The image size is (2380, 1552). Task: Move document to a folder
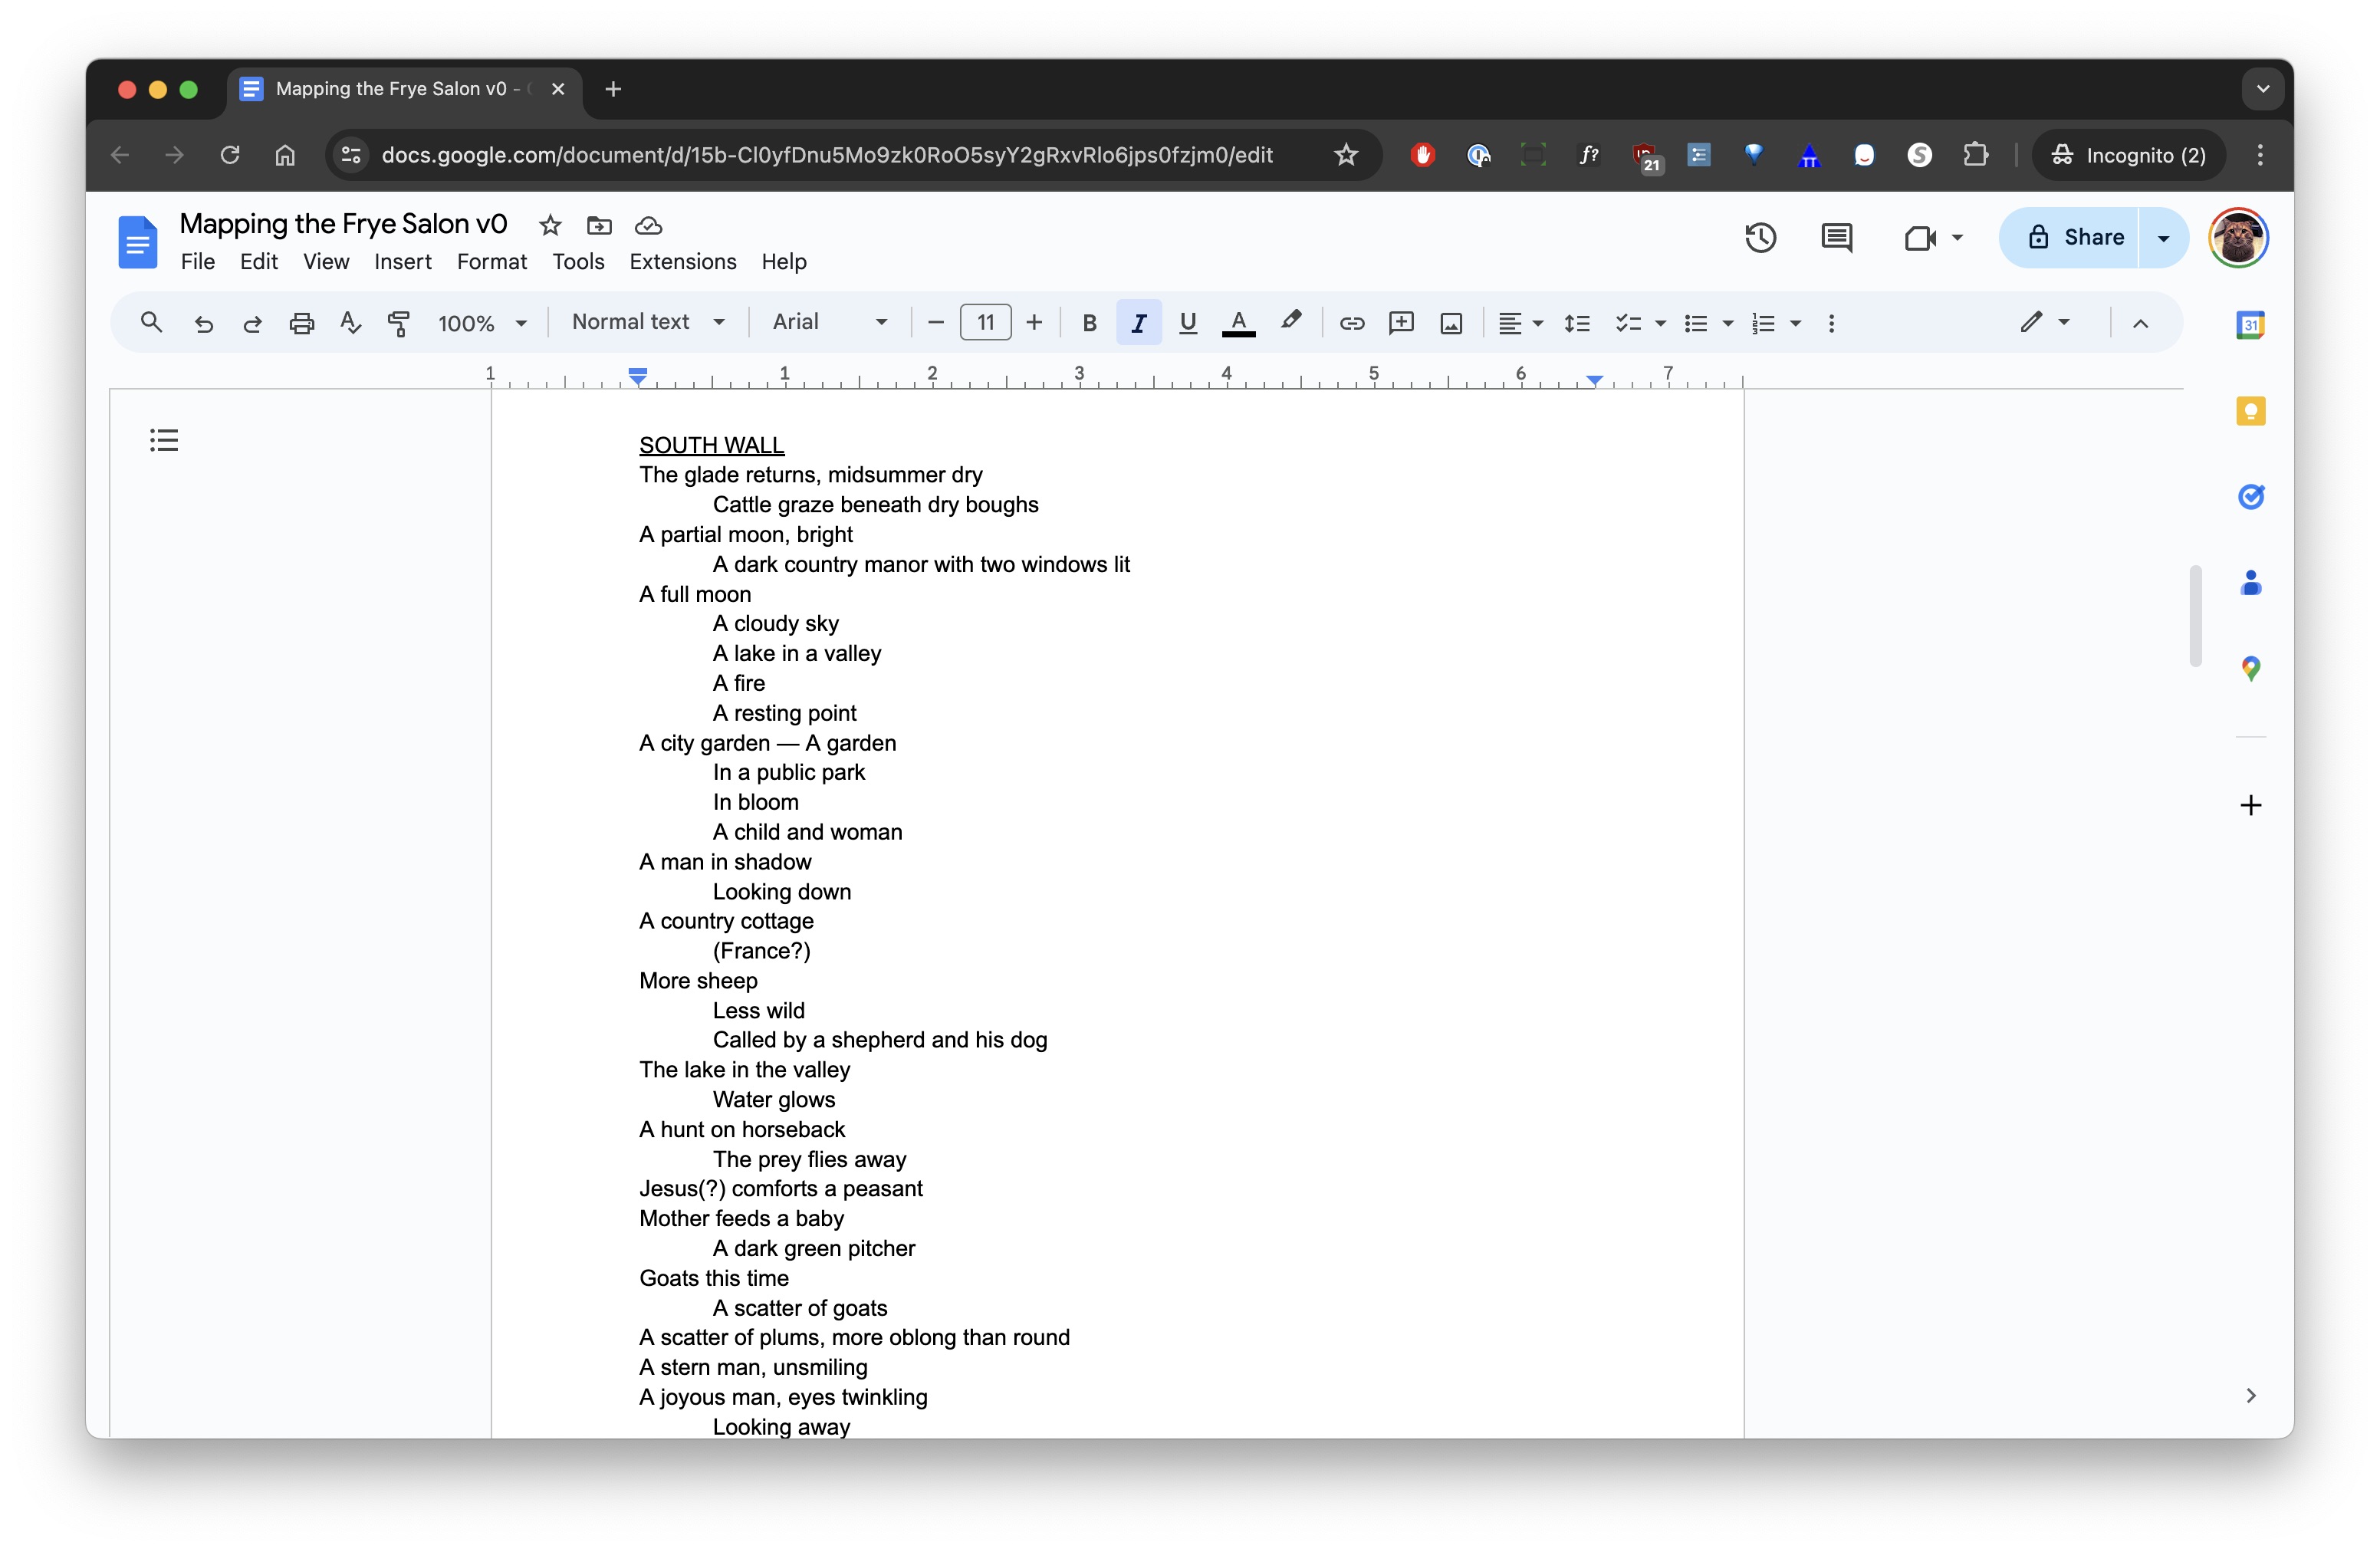click(599, 225)
